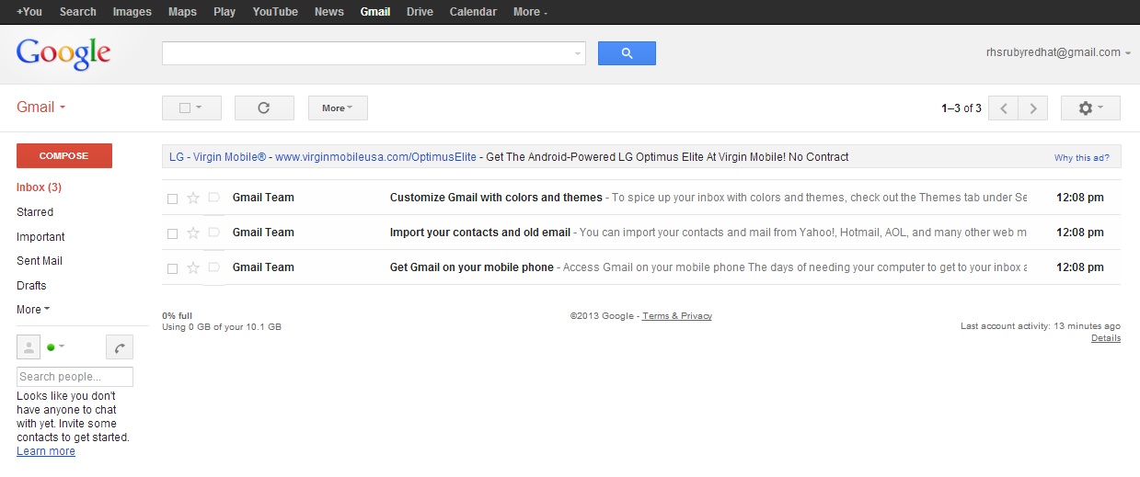Open the account email dropdown
Image resolution: width=1140 pixels, height=477 pixels.
click(x=1059, y=52)
